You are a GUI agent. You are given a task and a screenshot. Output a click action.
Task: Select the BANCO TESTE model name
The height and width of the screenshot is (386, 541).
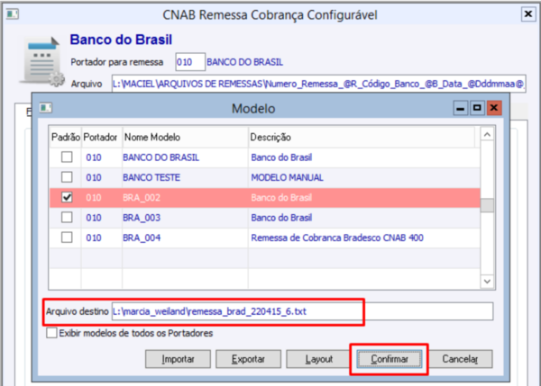(x=151, y=177)
